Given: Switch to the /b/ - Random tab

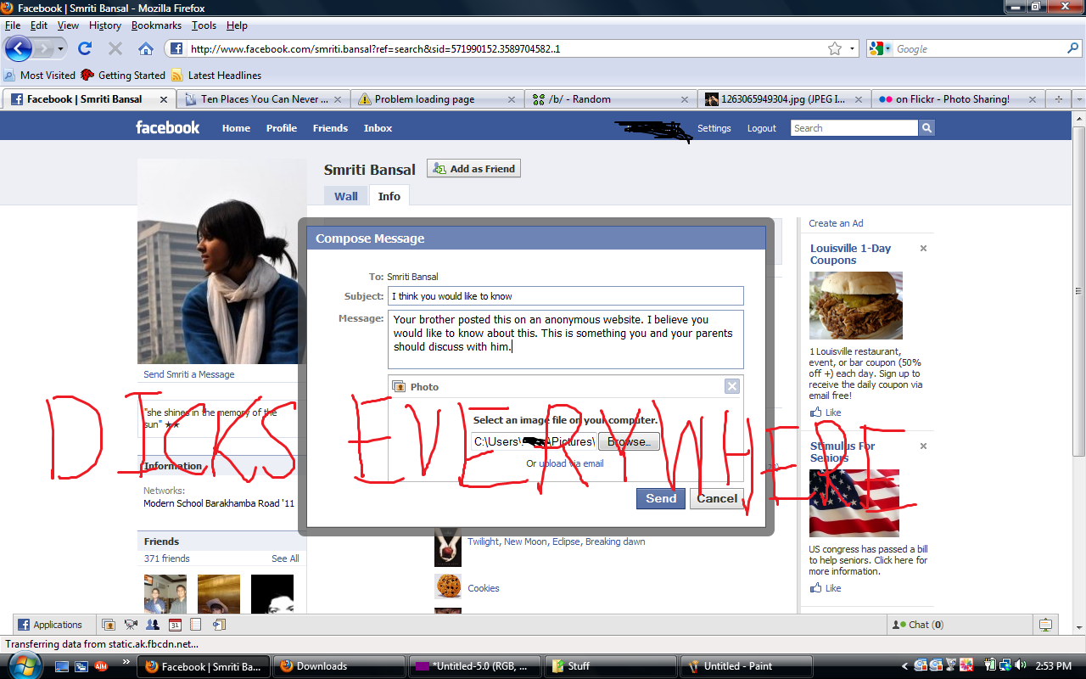Looking at the screenshot, I should [x=611, y=99].
